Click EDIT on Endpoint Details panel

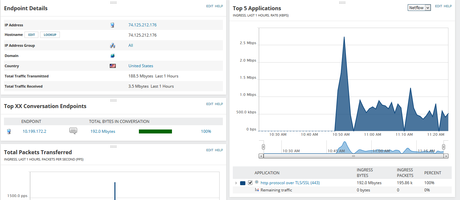coord(210,6)
